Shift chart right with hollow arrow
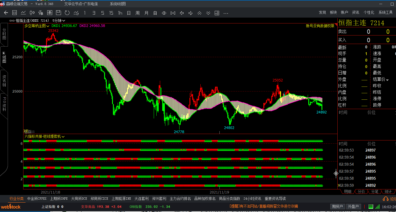396x212 pixels. point(190,13)
